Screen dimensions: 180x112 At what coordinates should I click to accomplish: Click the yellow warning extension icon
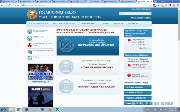[162, 5]
